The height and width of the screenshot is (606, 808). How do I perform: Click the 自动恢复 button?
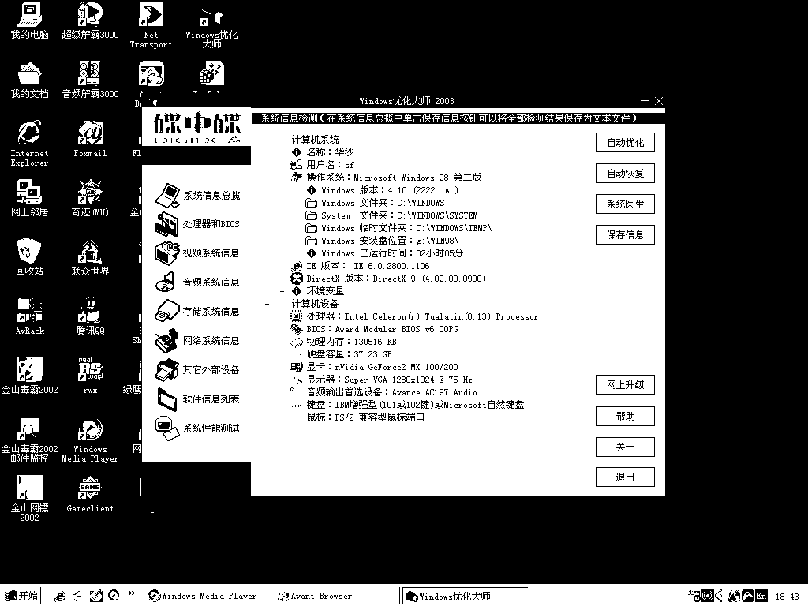coord(625,173)
